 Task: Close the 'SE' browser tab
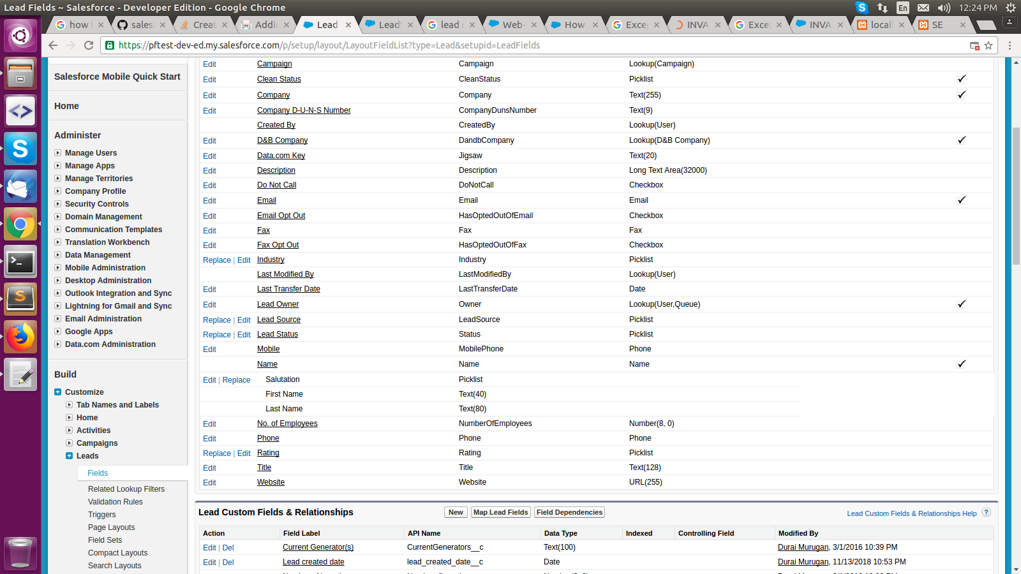point(963,25)
